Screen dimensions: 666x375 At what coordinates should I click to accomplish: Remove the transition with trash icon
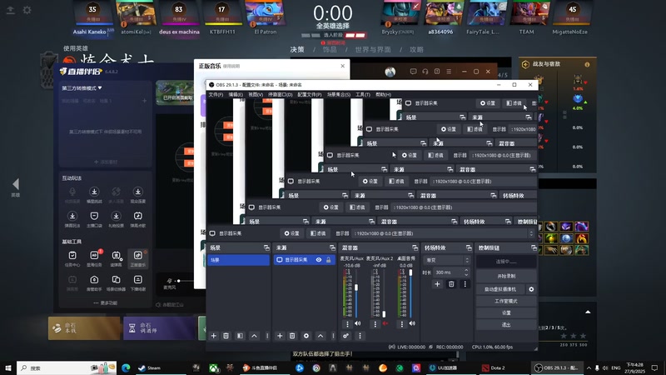(451, 284)
